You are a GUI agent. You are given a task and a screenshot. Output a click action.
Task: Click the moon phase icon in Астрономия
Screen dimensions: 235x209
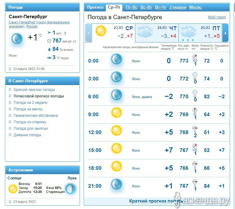point(70,189)
